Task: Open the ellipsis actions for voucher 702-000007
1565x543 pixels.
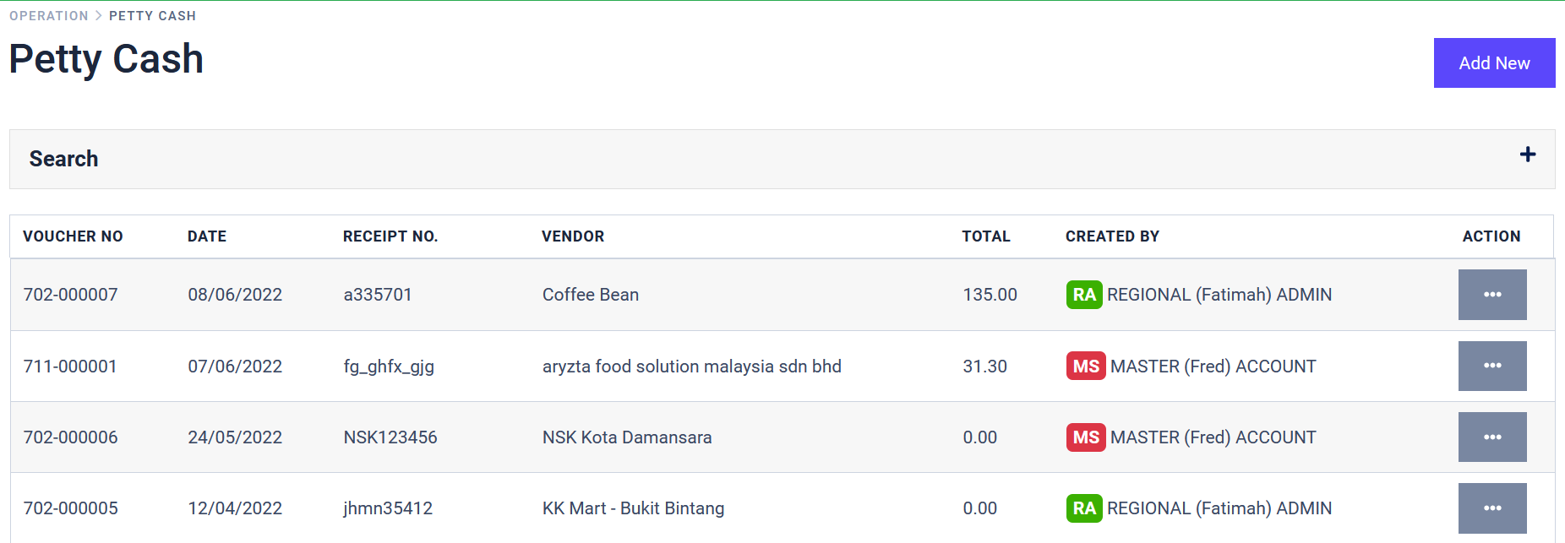Action: click(x=1491, y=294)
